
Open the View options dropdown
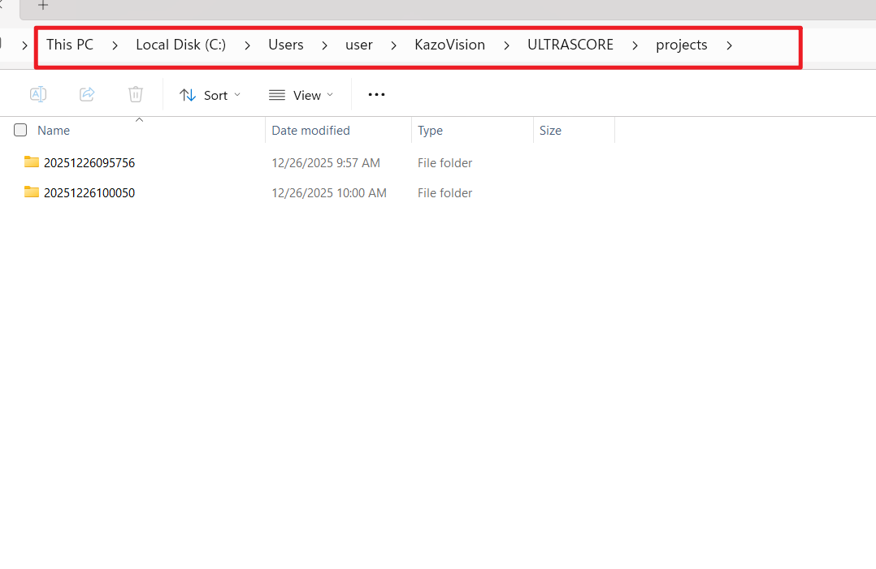[x=330, y=95]
